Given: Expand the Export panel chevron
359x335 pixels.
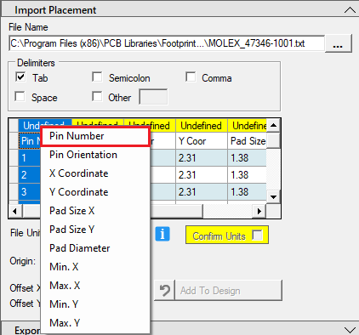Looking at the screenshot, I should coord(350,330).
